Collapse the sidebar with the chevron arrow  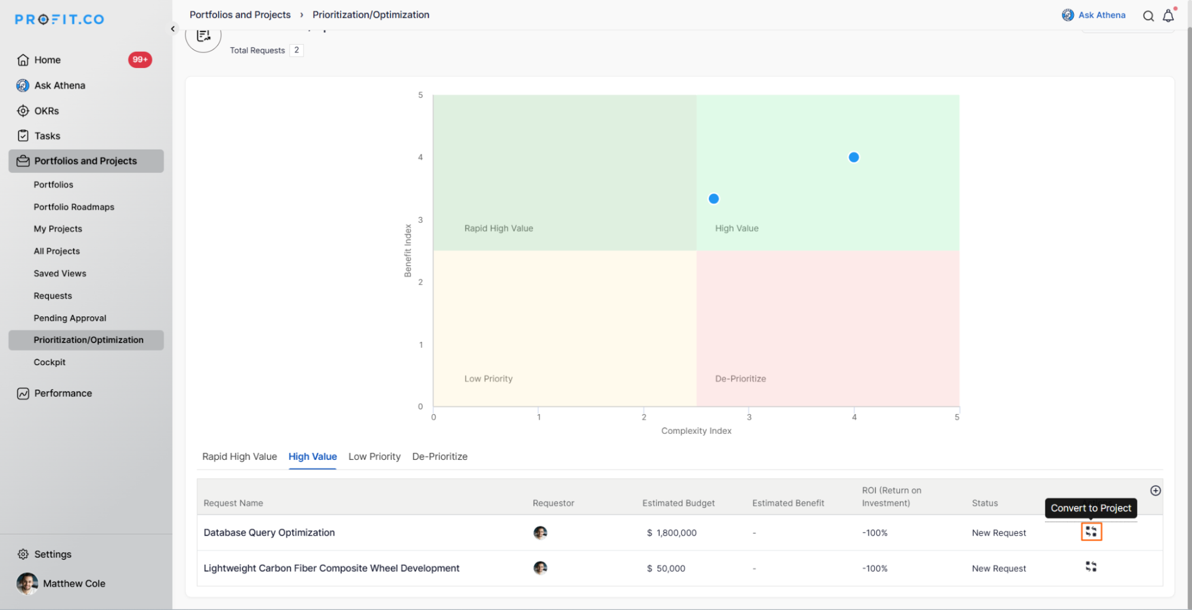point(173,29)
